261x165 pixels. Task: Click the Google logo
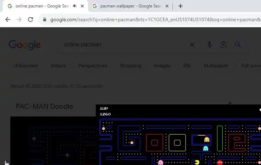[x=24, y=45]
